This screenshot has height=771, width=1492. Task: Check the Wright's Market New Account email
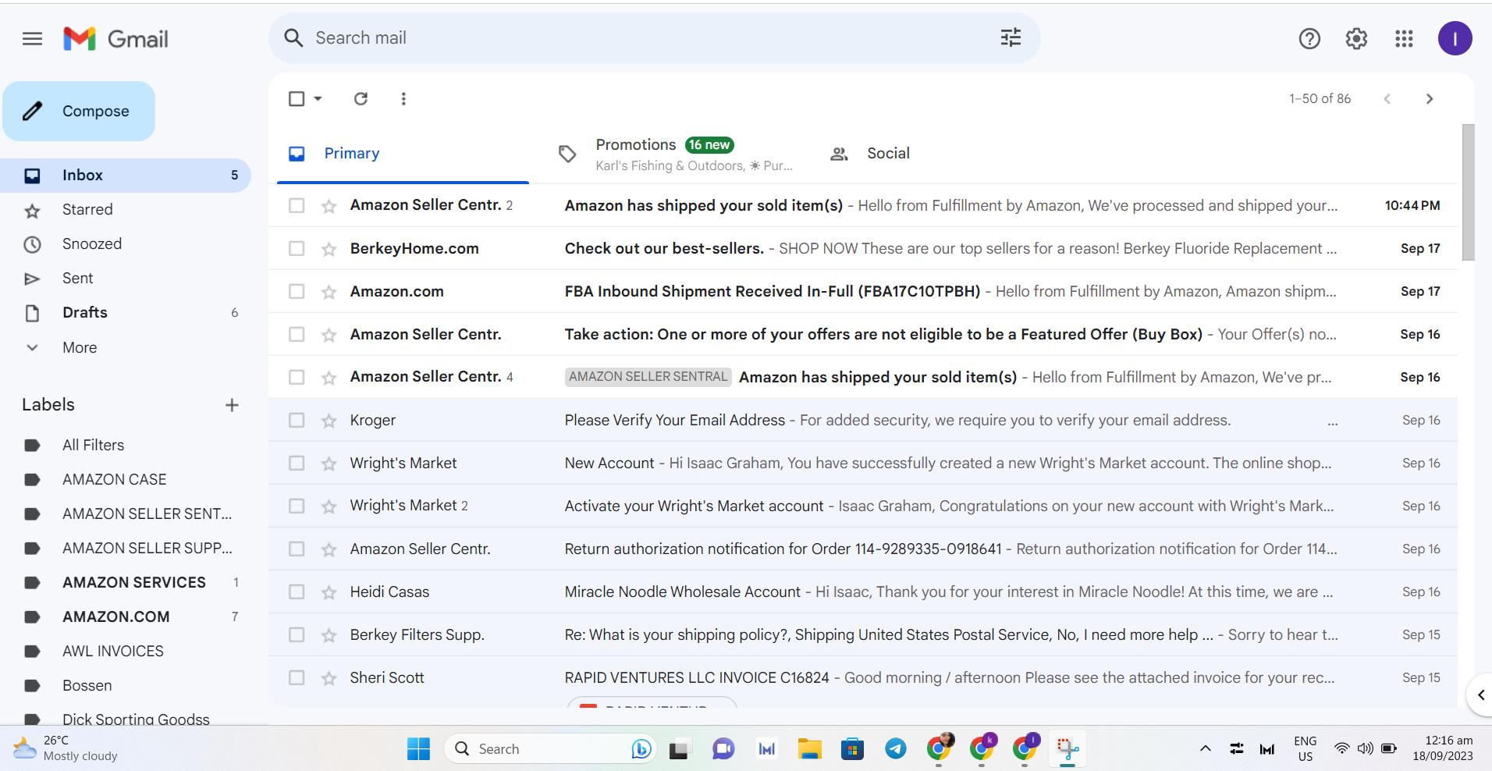[297, 463]
